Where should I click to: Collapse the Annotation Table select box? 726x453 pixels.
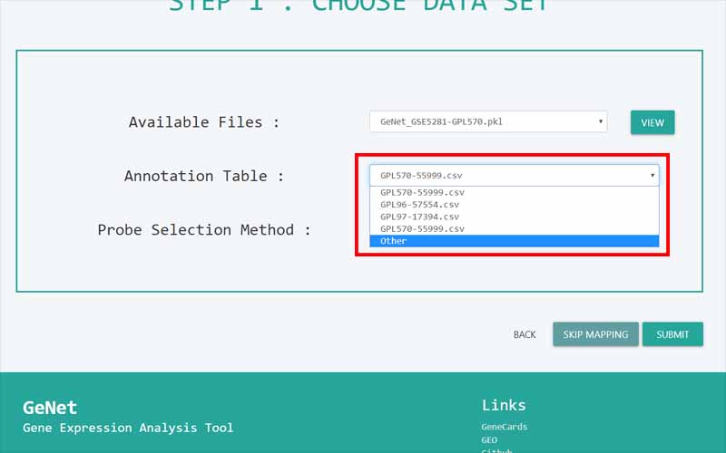point(514,176)
